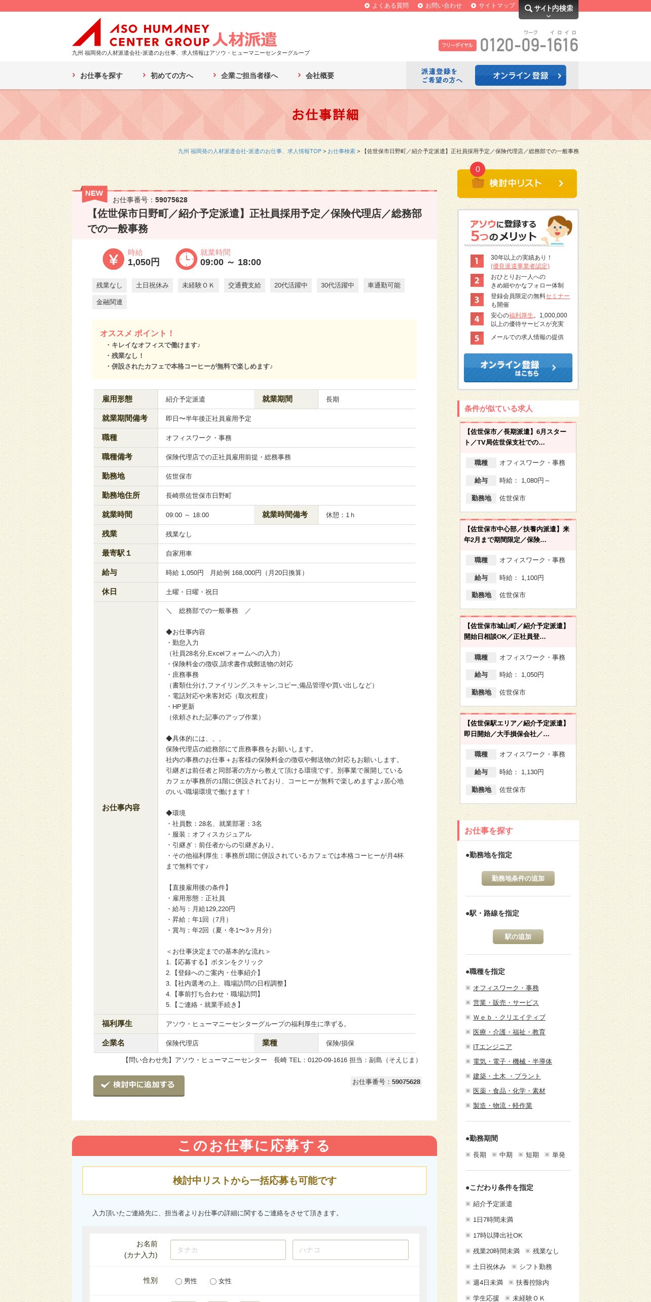Click the 交通費支給 tag
This screenshot has height=1302, width=651.
pos(244,285)
